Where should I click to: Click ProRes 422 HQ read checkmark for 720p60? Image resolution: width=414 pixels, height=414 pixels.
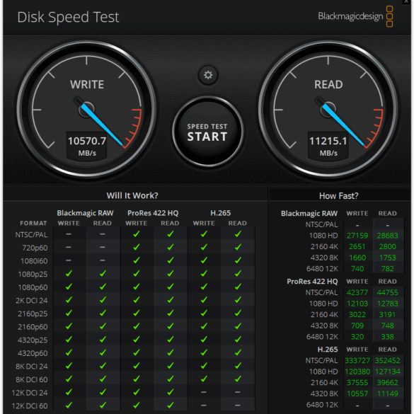pos(171,247)
